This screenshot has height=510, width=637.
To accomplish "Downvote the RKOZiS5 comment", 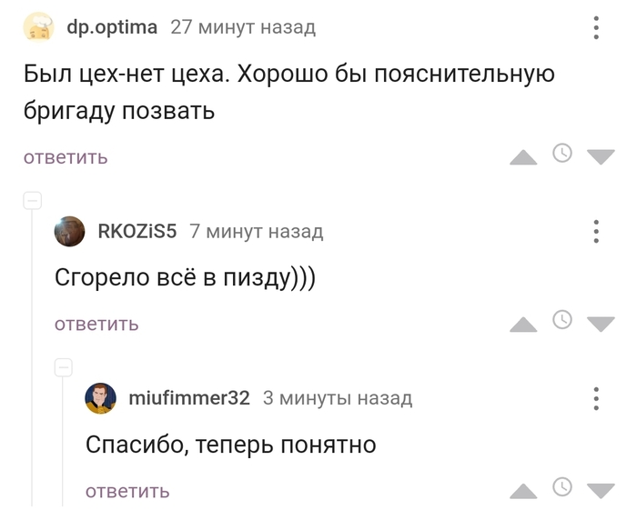I will tap(601, 325).
